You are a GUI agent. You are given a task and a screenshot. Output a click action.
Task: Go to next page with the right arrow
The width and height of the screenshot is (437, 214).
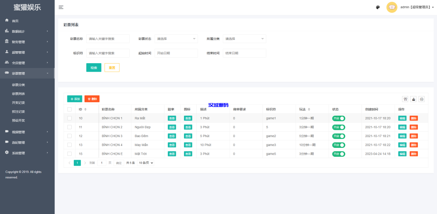tap(85, 163)
